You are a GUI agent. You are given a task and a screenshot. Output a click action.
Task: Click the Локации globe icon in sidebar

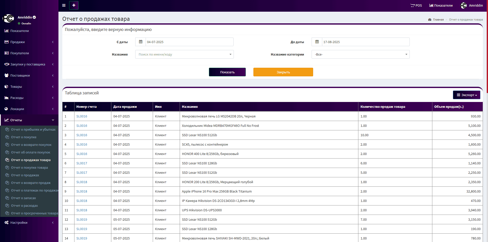tap(6, 109)
